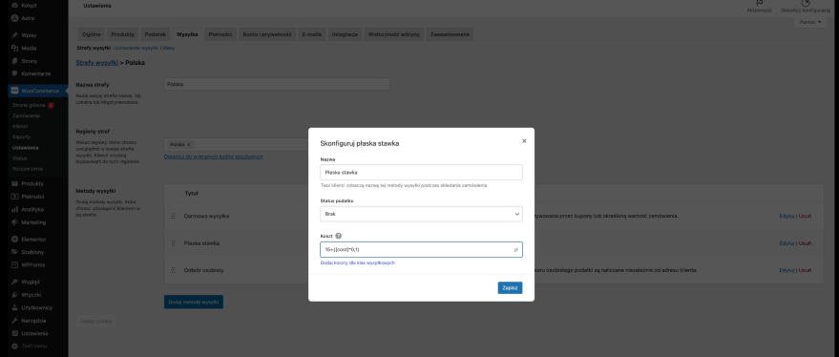Expand the Pomoc dropdown
The width and height of the screenshot is (839, 357).
tap(810, 23)
